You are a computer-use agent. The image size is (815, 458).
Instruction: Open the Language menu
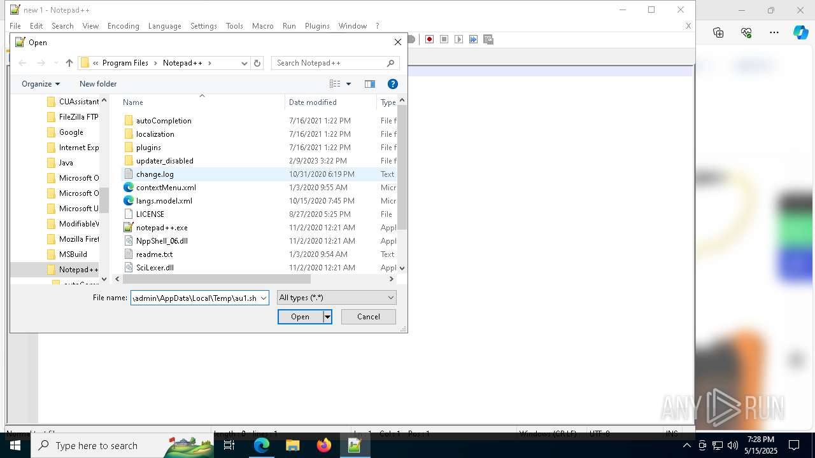(164, 26)
